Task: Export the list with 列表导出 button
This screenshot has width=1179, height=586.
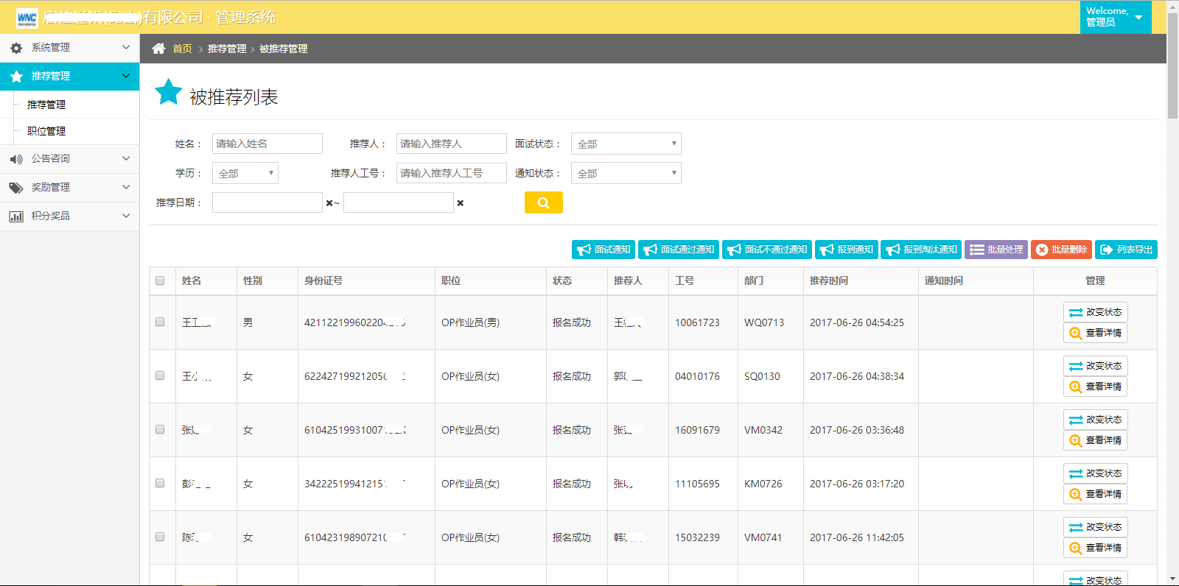Action: click(1126, 250)
